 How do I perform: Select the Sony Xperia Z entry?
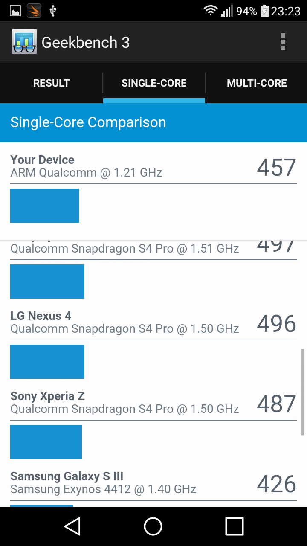click(125, 403)
